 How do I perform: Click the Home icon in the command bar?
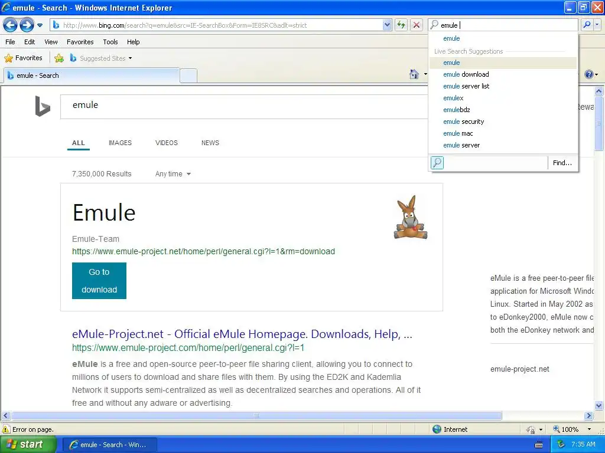[x=414, y=74]
